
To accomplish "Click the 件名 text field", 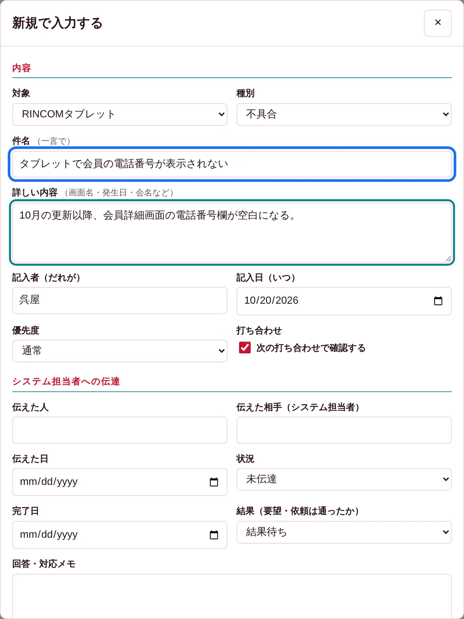I will point(232,164).
